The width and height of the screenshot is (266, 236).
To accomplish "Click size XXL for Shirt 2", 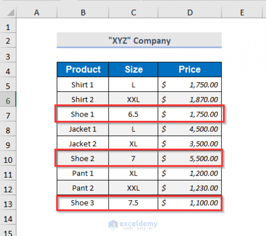I will pos(133,99).
